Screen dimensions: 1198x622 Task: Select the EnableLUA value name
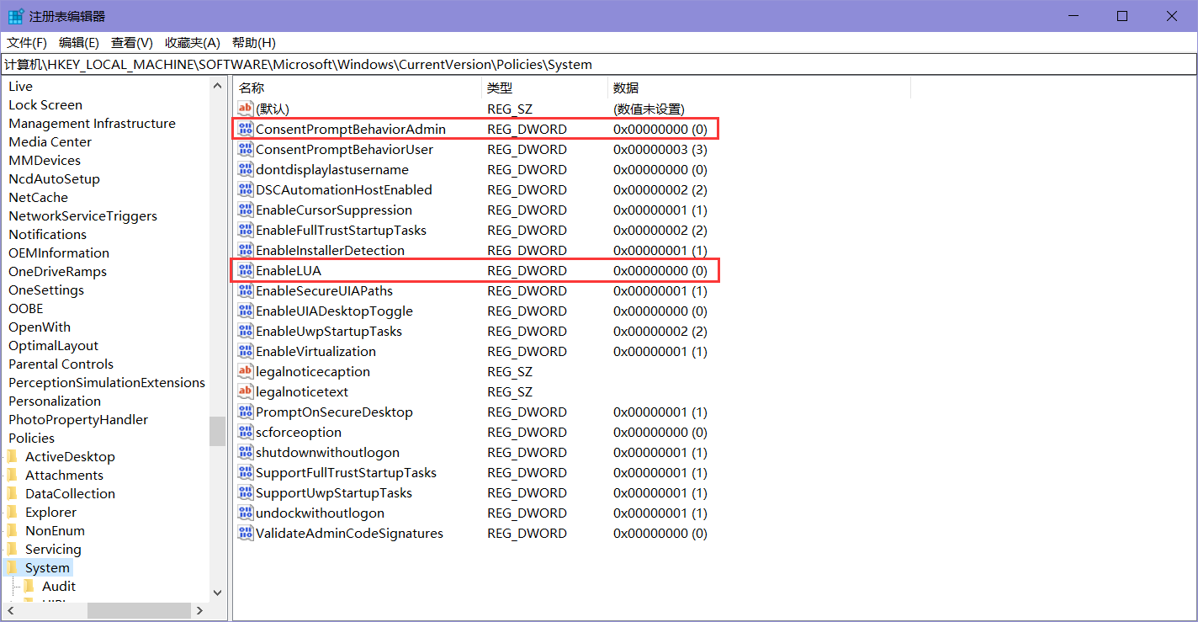pyautogui.click(x=289, y=271)
